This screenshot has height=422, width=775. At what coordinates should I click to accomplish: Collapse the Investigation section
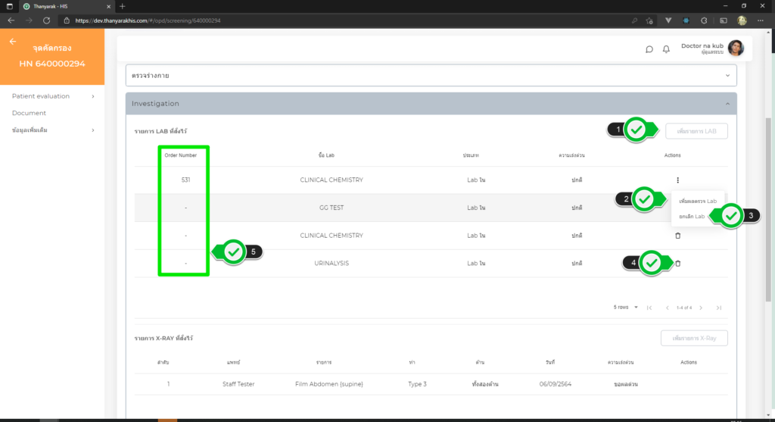click(727, 103)
